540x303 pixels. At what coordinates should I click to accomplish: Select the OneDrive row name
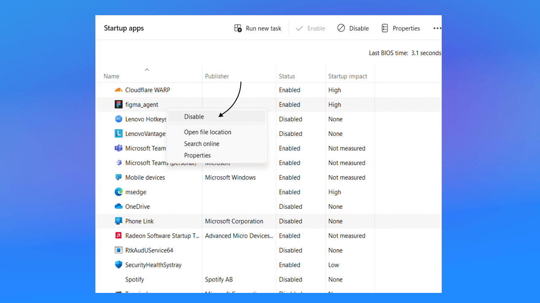[x=138, y=206]
